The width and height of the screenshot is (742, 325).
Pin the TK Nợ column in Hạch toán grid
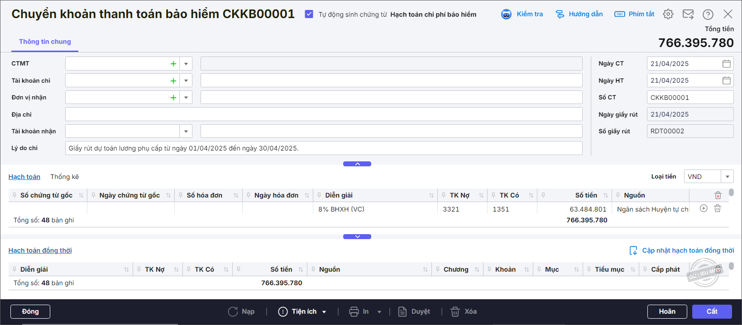444,195
